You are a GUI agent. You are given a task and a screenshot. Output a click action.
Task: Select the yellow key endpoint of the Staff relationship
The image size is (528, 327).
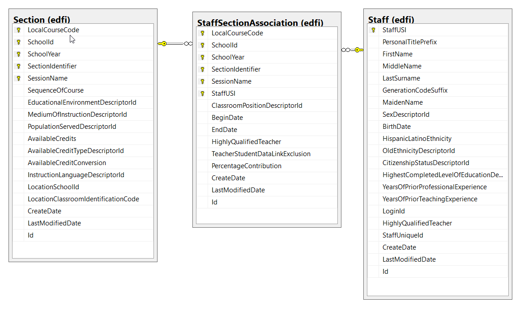[359, 50]
